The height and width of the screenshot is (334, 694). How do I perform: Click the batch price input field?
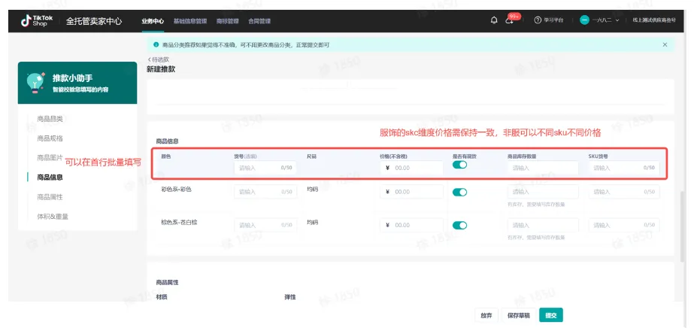click(411, 168)
